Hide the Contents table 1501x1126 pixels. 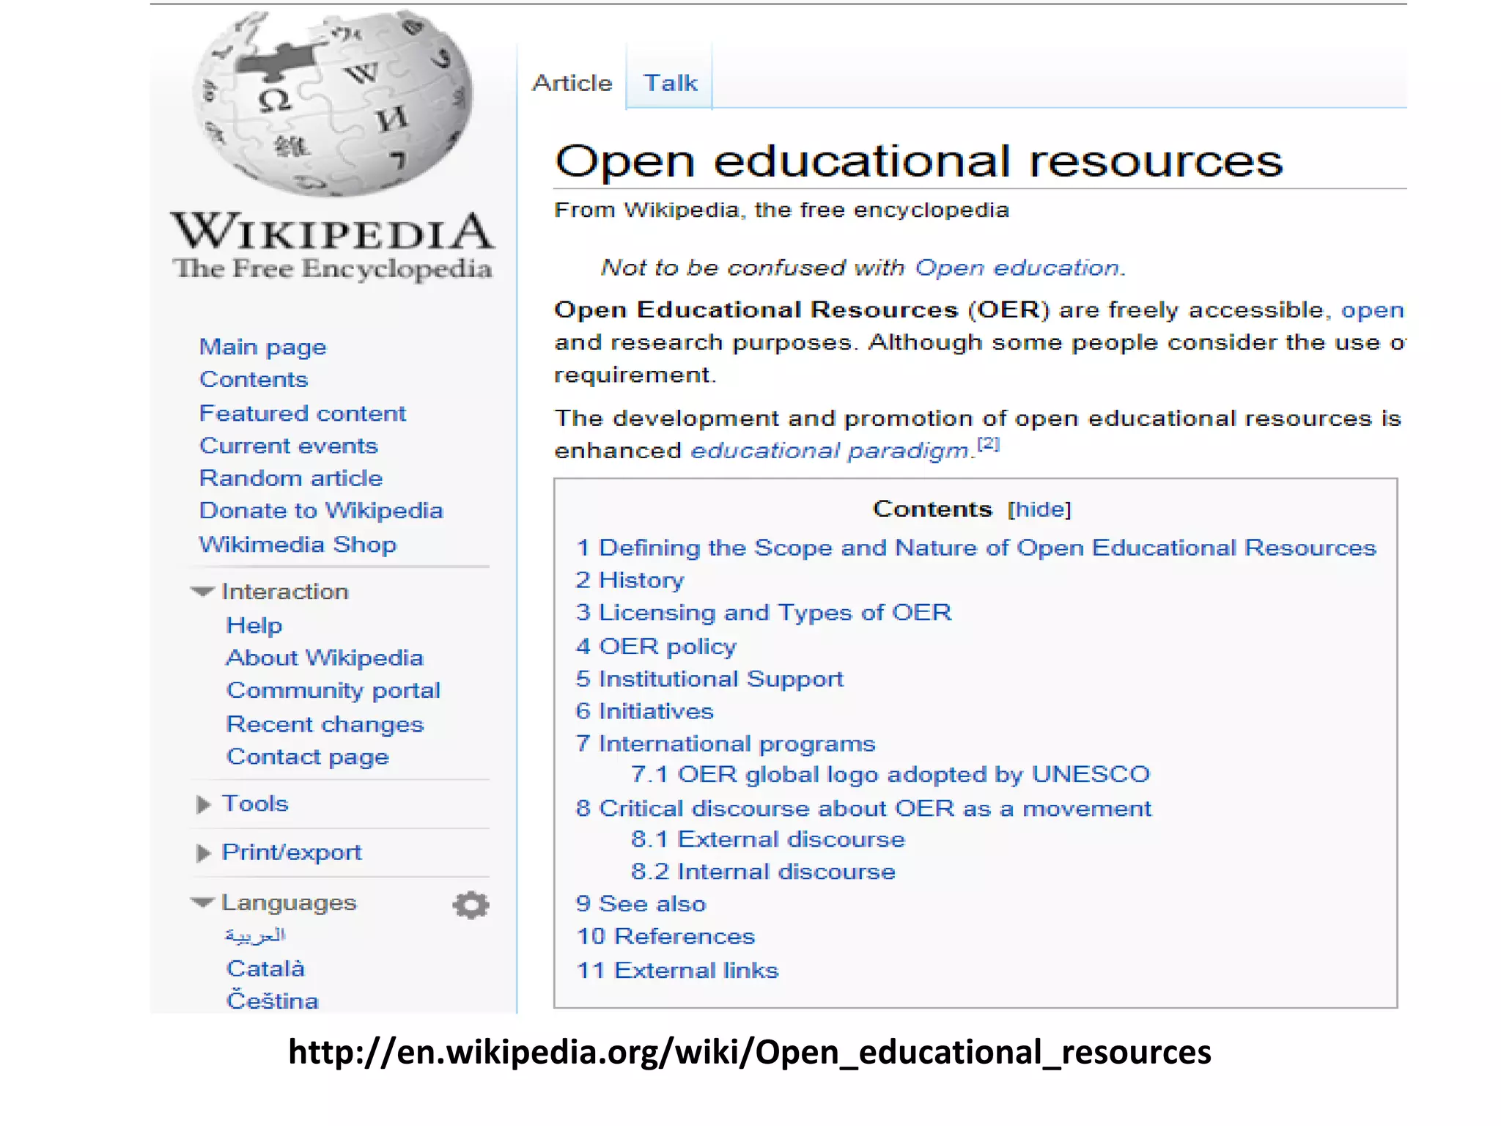(x=1039, y=509)
